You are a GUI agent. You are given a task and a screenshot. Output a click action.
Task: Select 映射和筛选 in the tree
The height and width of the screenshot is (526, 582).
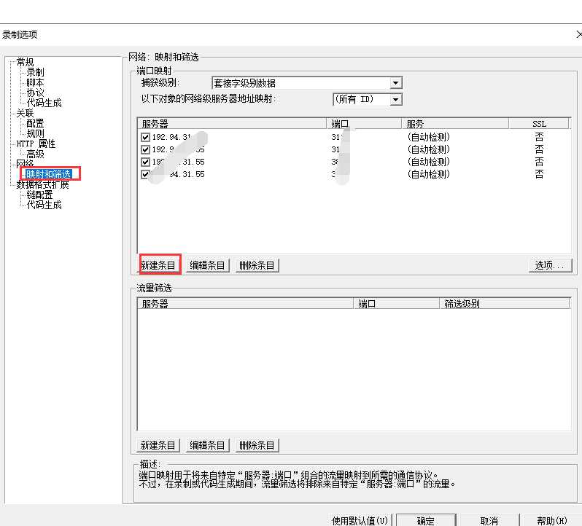(48, 174)
